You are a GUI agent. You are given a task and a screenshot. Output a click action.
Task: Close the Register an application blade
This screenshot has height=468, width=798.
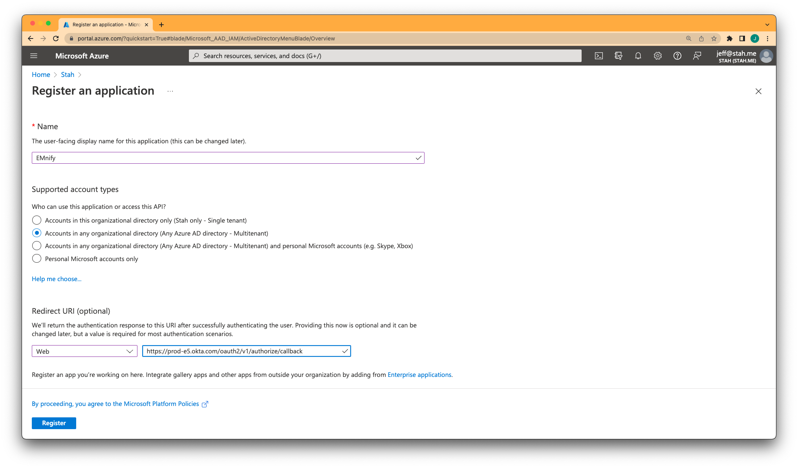(x=758, y=91)
